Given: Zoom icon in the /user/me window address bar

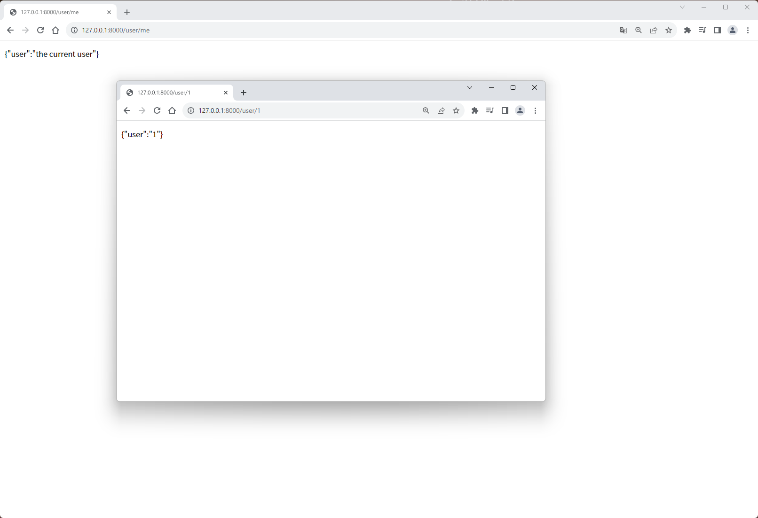Looking at the screenshot, I should (x=639, y=30).
